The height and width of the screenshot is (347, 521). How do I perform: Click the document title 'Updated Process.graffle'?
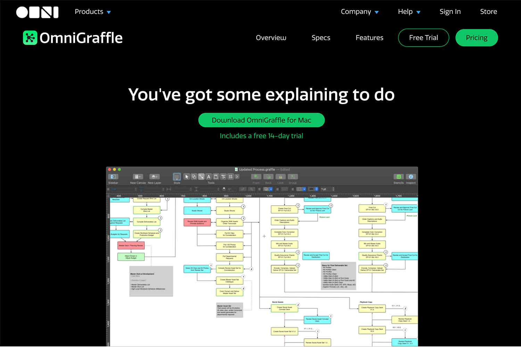click(257, 169)
